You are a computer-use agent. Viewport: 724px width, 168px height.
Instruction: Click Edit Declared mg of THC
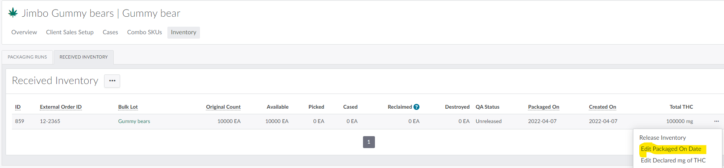pos(673,160)
